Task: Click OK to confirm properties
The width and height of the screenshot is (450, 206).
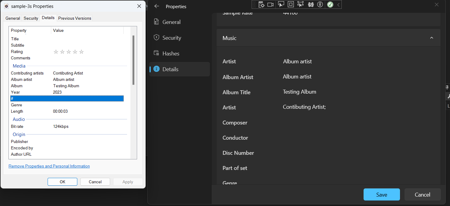Action: point(62,182)
